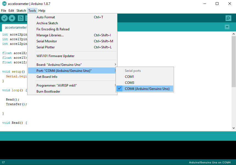Click the New sketch file icon
This screenshot has height=165, width=236.
click(x=21, y=18)
